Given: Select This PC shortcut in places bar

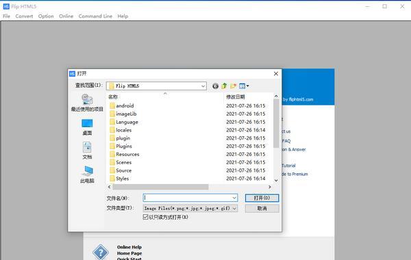Looking at the screenshot, I should 87,174.
